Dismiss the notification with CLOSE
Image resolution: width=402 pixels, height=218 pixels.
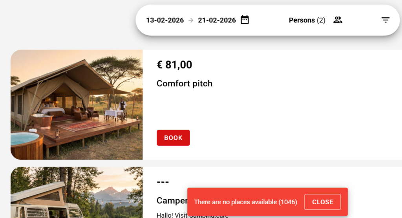coord(322,202)
